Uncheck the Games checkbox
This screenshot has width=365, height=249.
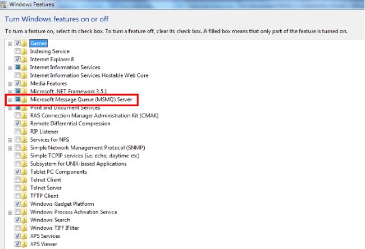[x=18, y=43]
